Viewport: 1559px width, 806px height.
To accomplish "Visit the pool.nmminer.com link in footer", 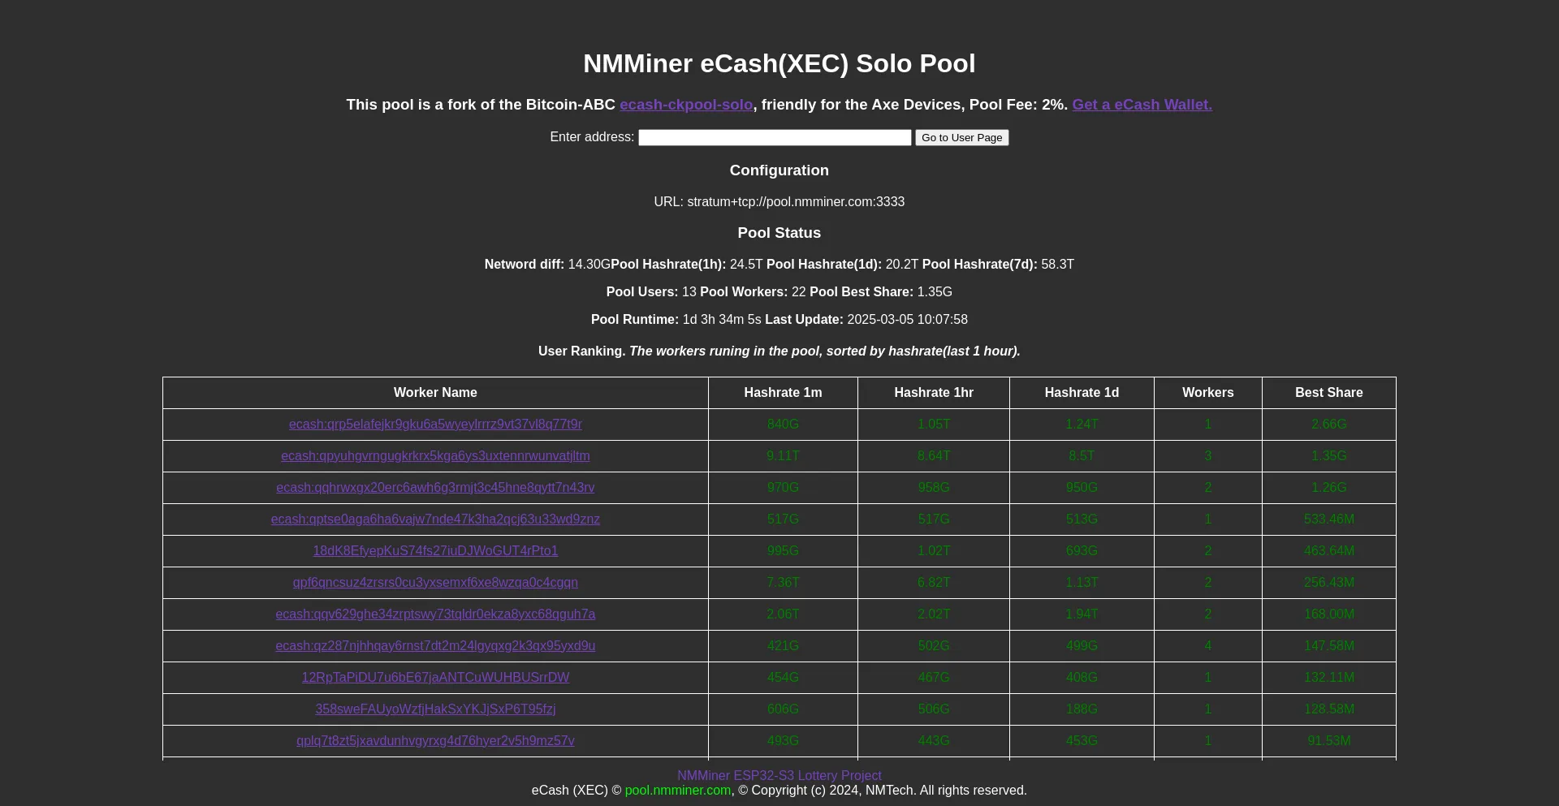I will (x=677, y=790).
